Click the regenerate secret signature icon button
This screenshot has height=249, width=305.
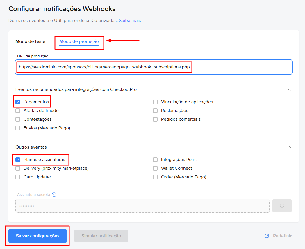(x=282, y=206)
